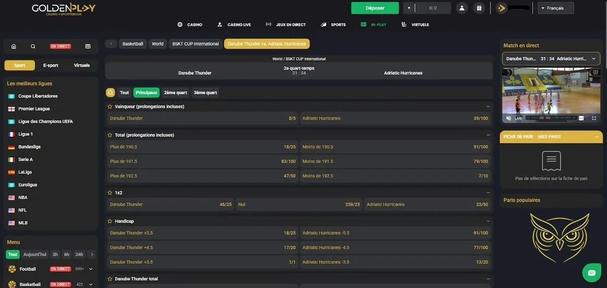The height and width of the screenshot is (288, 607).
Task: Click the yellow arrow avatar icon
Action: pyautogui.click(x=502, y=8)
